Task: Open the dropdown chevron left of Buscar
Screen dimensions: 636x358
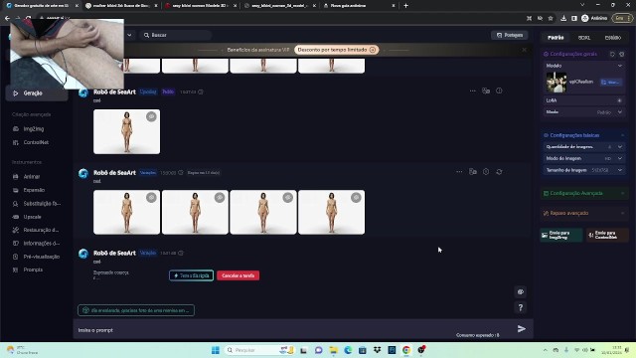Action: pos(129,36)
